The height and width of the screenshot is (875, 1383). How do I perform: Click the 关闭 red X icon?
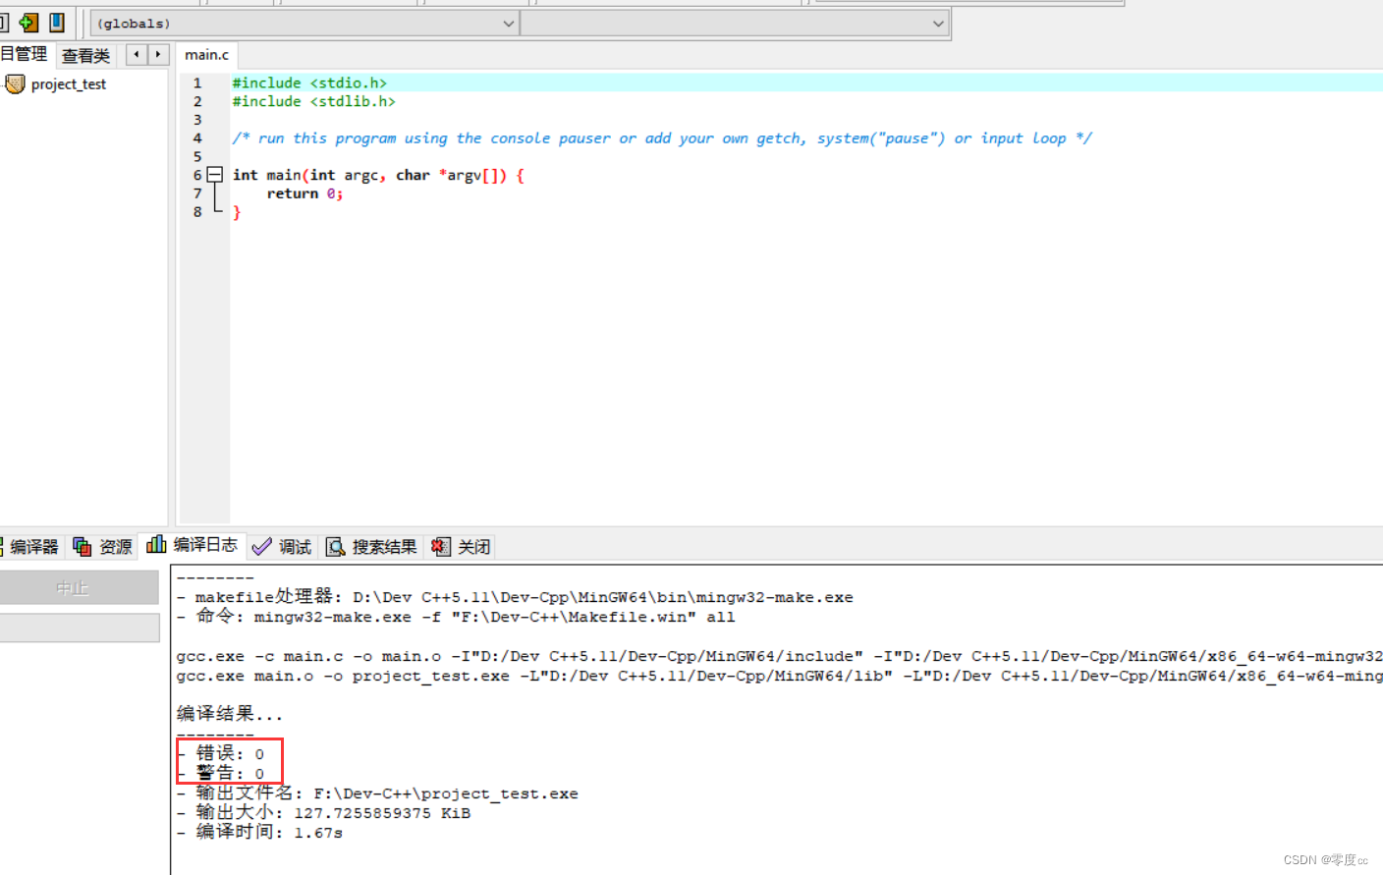pyautogui.click(x=441, y=547)
